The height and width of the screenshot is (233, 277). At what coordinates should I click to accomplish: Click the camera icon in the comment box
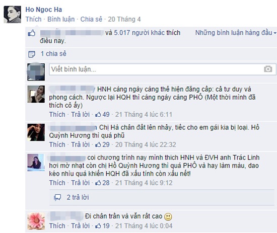coord(268,69)
